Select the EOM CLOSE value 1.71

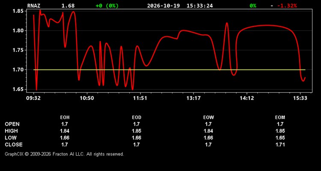(x=280, y=144)
